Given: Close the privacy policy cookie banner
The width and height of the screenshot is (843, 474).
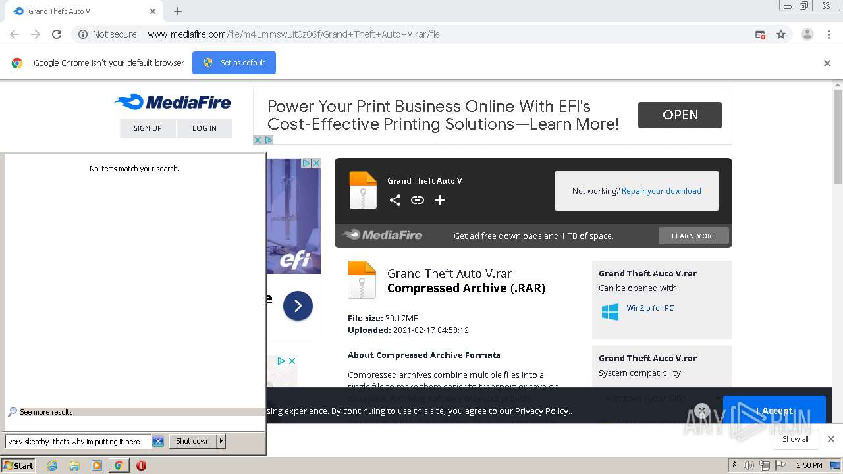Looking at the screenshot, I should pos(702,411).
